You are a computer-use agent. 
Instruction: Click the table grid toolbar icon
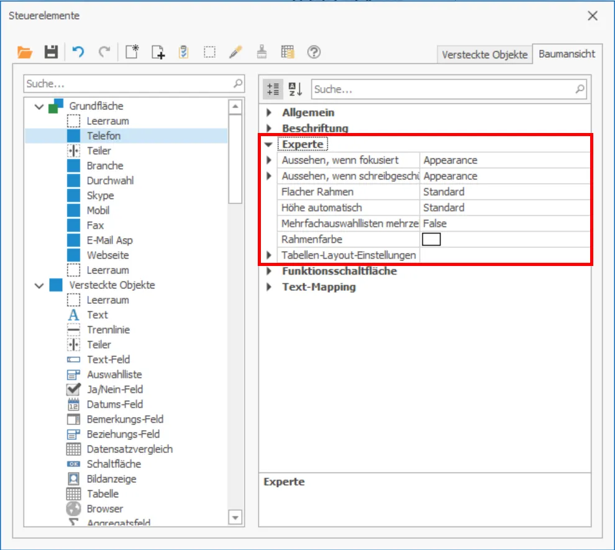tap(288, 52)
